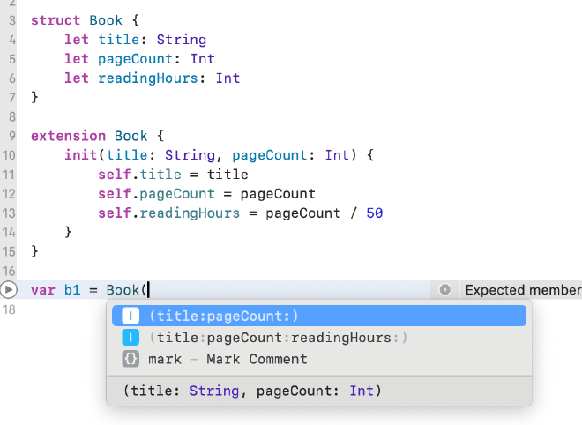Open the Expected member error message
The width and height of the screenshot is (582, 425).
[522, 290]
